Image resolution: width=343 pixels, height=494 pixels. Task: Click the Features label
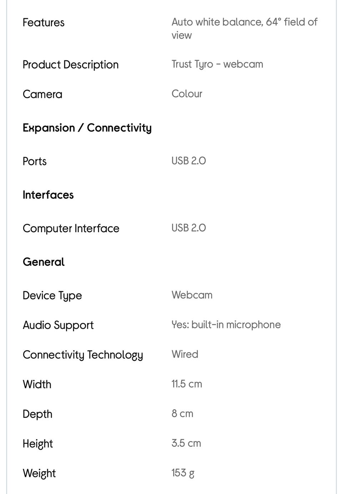pyautogui.click(x=43, y=23)
